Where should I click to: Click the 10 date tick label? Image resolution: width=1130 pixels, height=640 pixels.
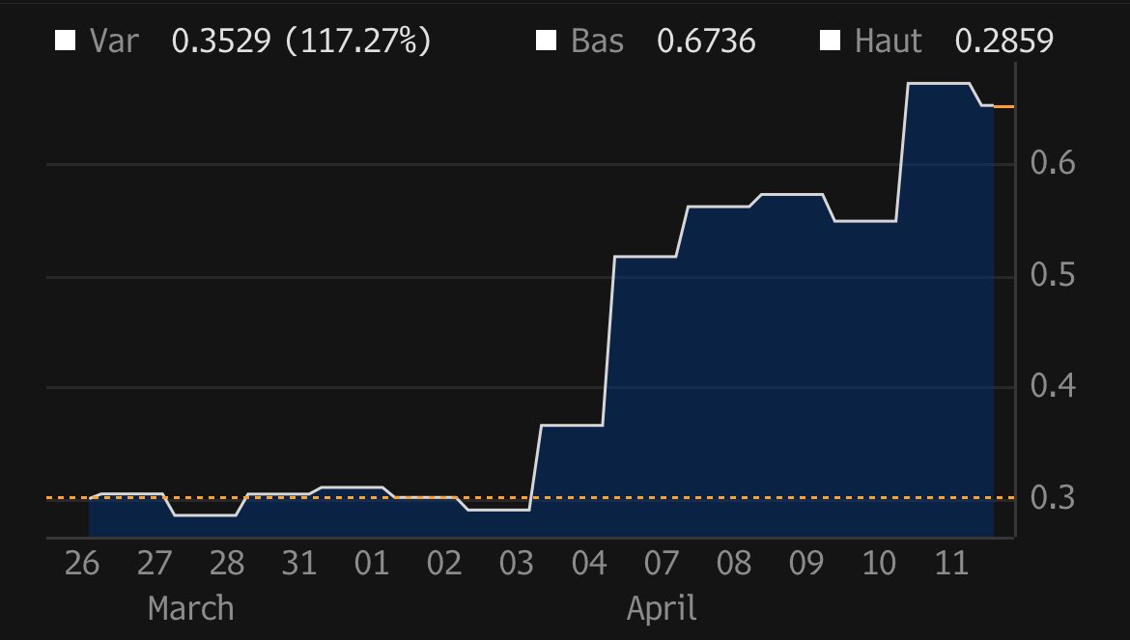879,563
